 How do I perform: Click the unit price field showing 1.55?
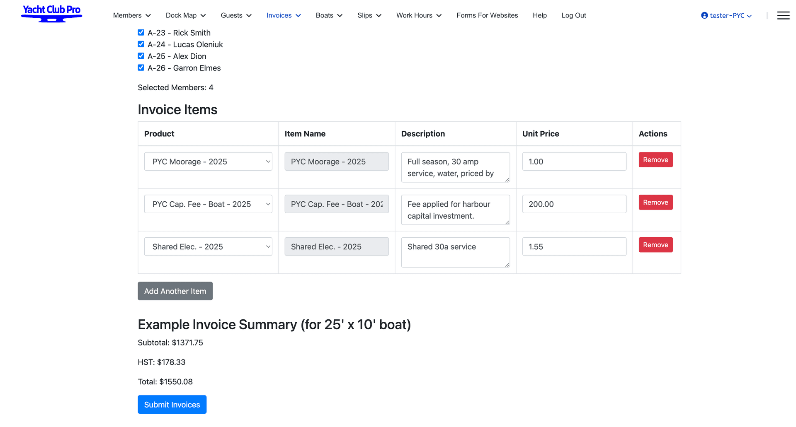tap(574, 246)
